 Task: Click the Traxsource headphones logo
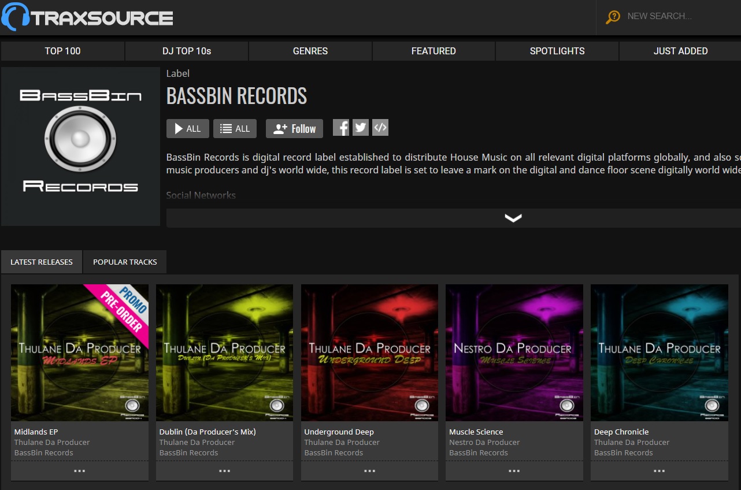pos(87,17)
